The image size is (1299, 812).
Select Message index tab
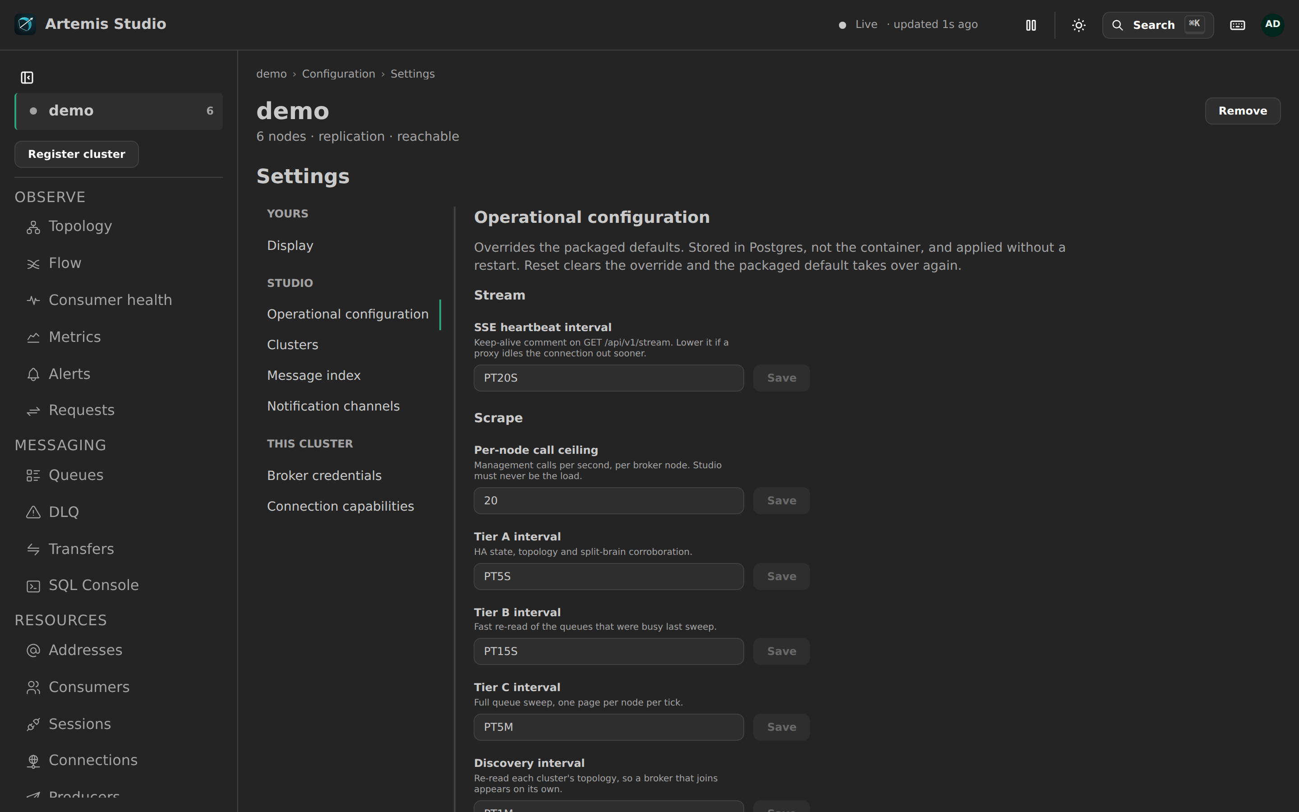(349, 375)
